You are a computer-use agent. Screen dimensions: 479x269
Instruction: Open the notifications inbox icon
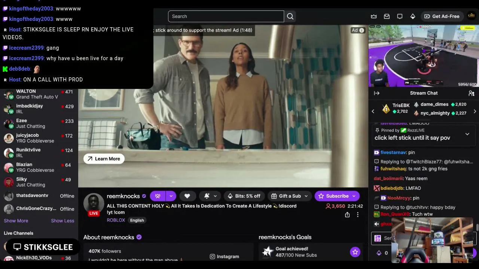pyautogui.click(x=387, y=16)
